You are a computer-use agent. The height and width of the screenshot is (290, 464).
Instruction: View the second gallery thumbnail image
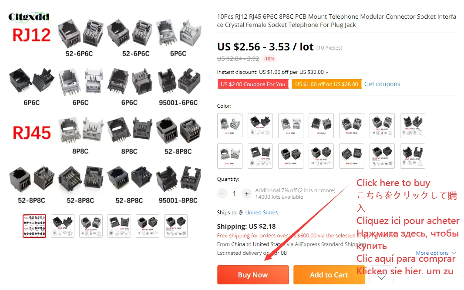63,226
